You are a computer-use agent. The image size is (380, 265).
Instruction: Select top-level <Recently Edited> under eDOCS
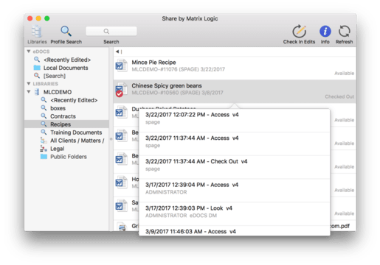click(67, 60)
